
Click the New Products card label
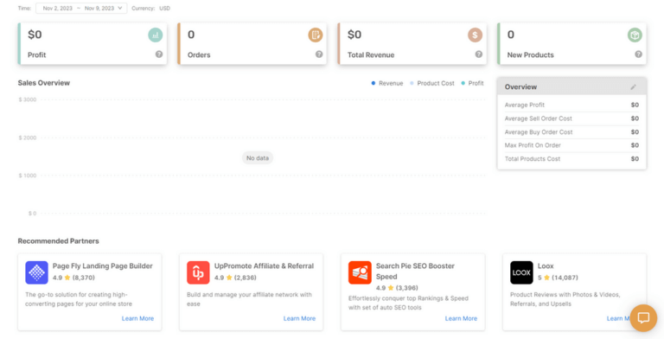pos(530,55)
